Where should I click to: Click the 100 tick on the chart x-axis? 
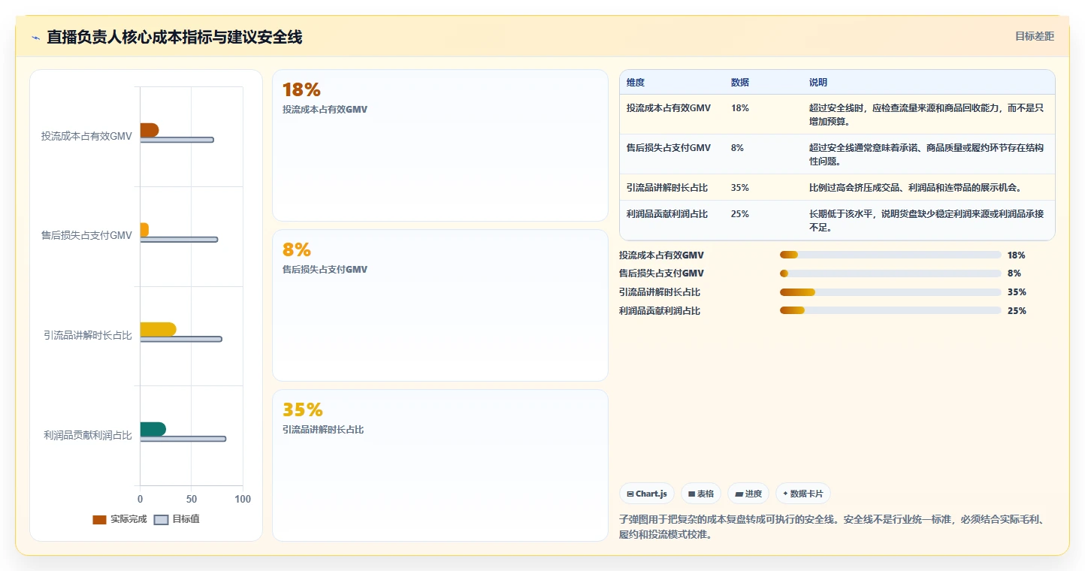pyautogui.click(x=243, y=499)
